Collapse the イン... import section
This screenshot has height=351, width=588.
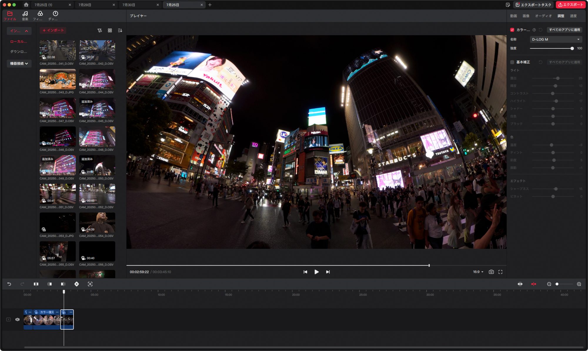pyautogui.click(x=19, y=31)
